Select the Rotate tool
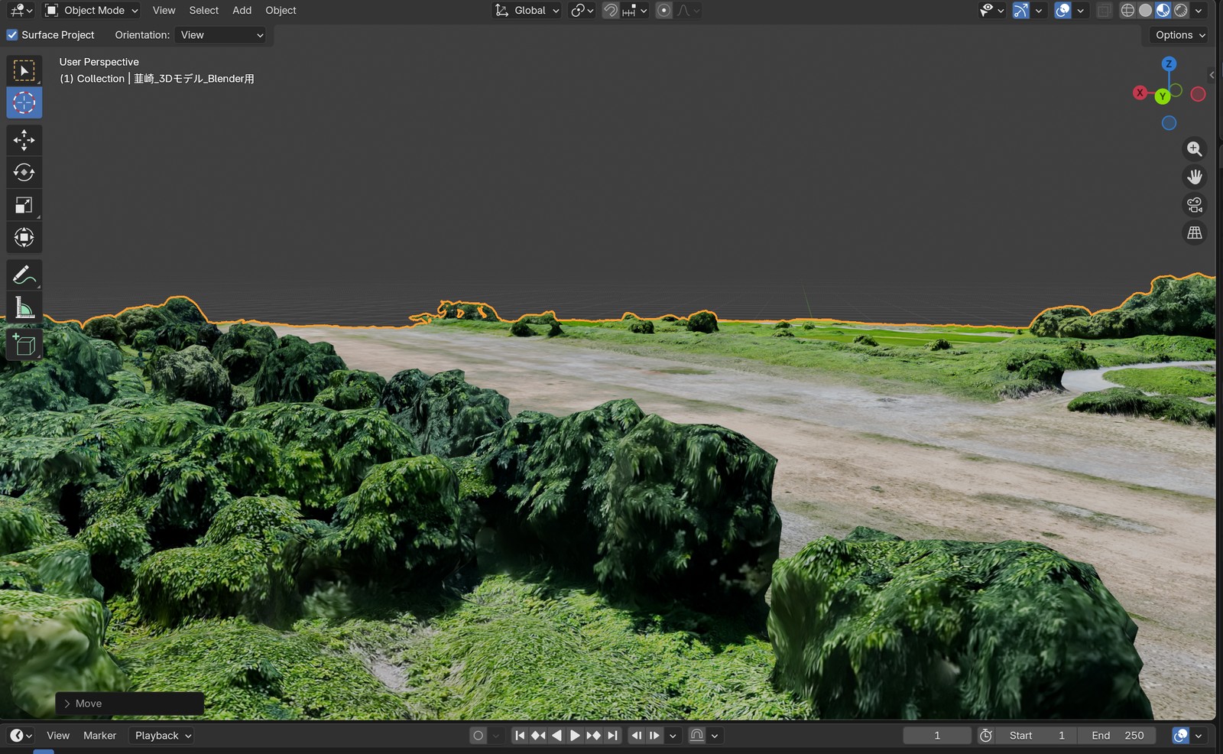 (24, 172)
